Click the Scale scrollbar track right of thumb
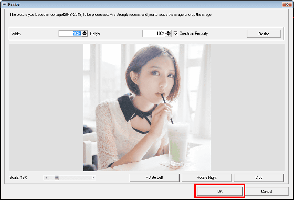 click(x=75, y=178)
